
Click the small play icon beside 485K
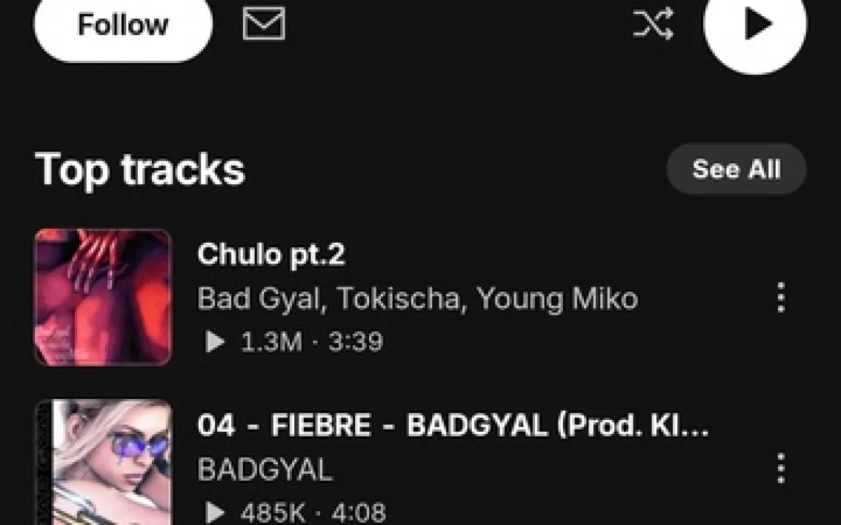coord(215,513)
